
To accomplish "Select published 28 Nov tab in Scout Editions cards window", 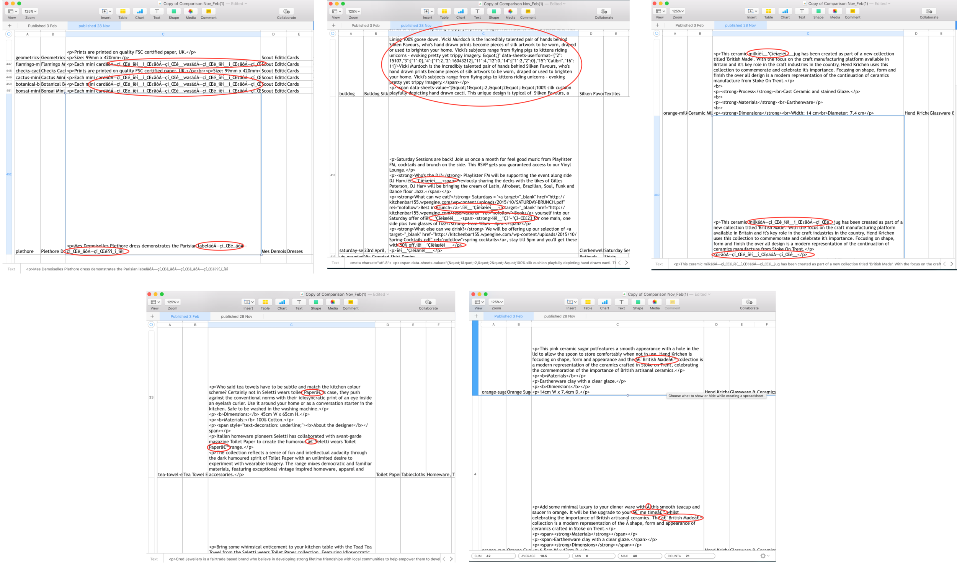I will point(94,26).
